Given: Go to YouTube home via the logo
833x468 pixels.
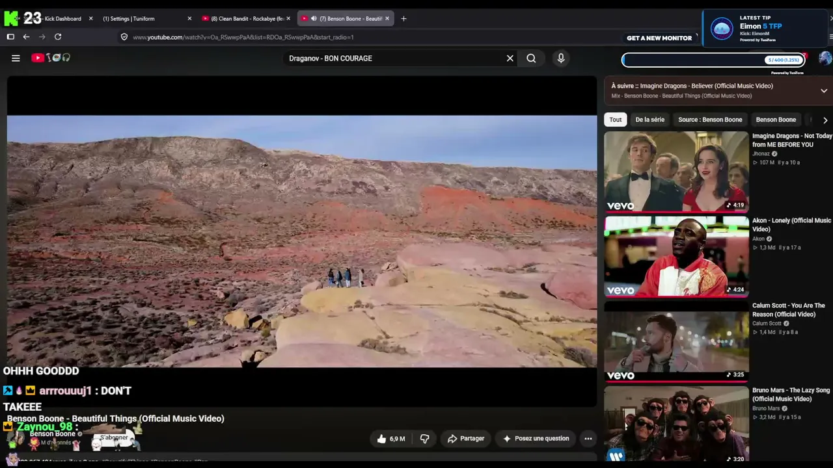Looking at the screenshot, I should click(51, 58).
